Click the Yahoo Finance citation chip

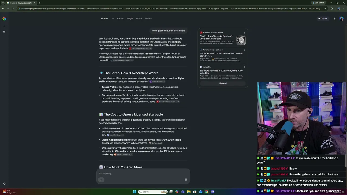pyautogui.click(x=157, y=82)
